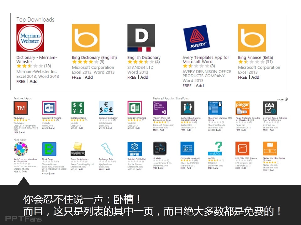Image resolution: width=301 pixels, height=225 pixels.
Task: Select the English Dictionary 'D' icon
Action: click(x=141, y=38)
